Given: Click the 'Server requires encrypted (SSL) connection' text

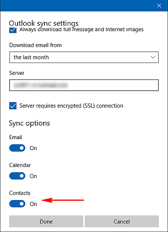Looking at the screenshot, I should coord(71,106).
